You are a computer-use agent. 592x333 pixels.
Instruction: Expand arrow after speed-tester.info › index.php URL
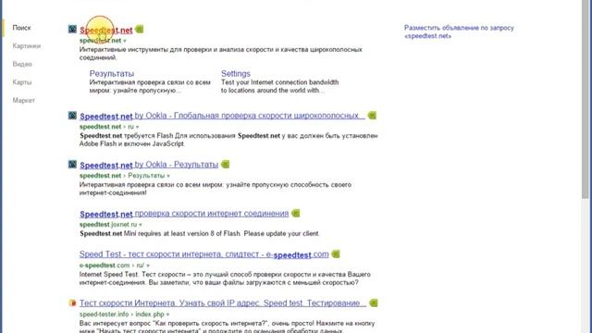pos(167,314)
